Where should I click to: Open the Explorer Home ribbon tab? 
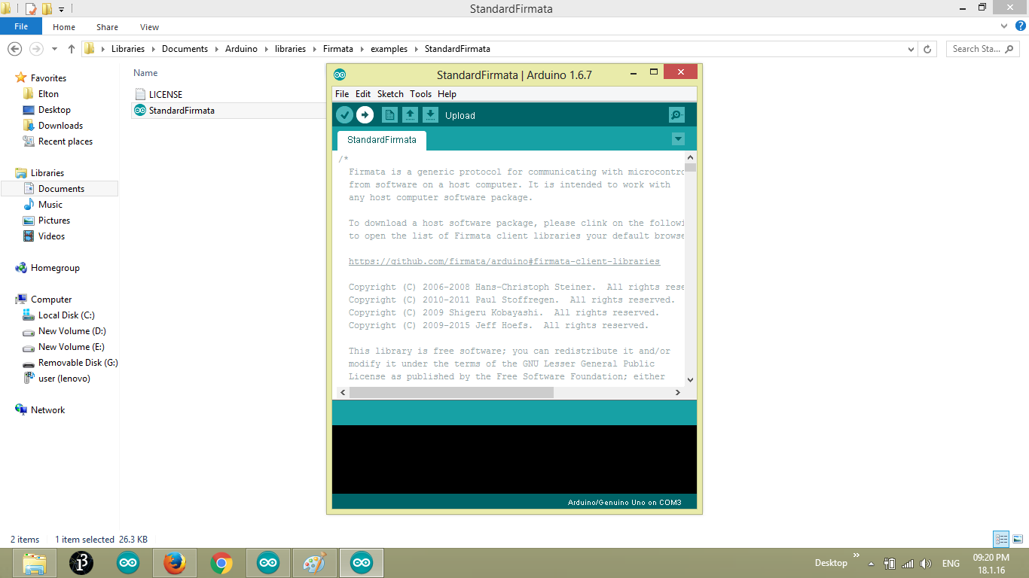point(64,27)
